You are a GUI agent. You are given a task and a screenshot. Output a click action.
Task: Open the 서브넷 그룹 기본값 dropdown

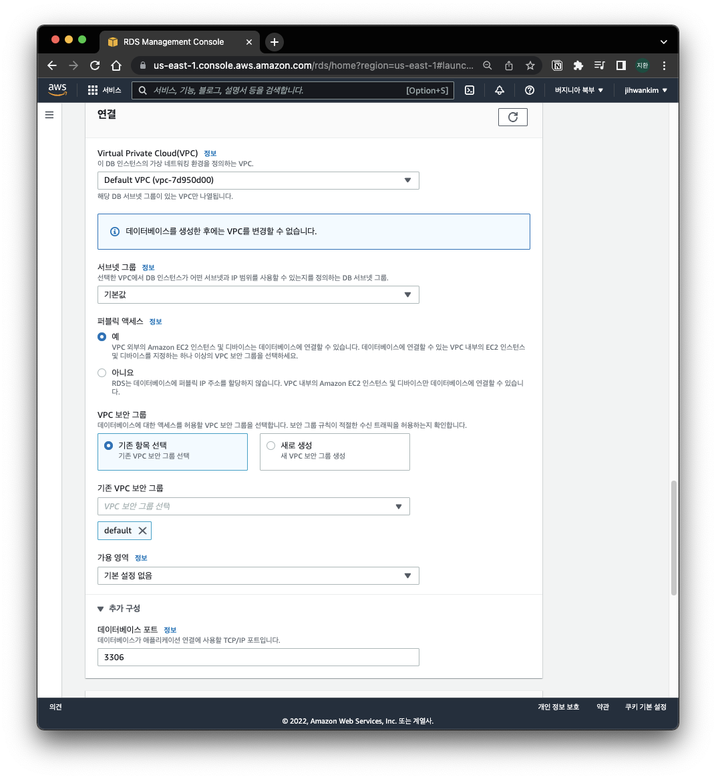(258, 294)
